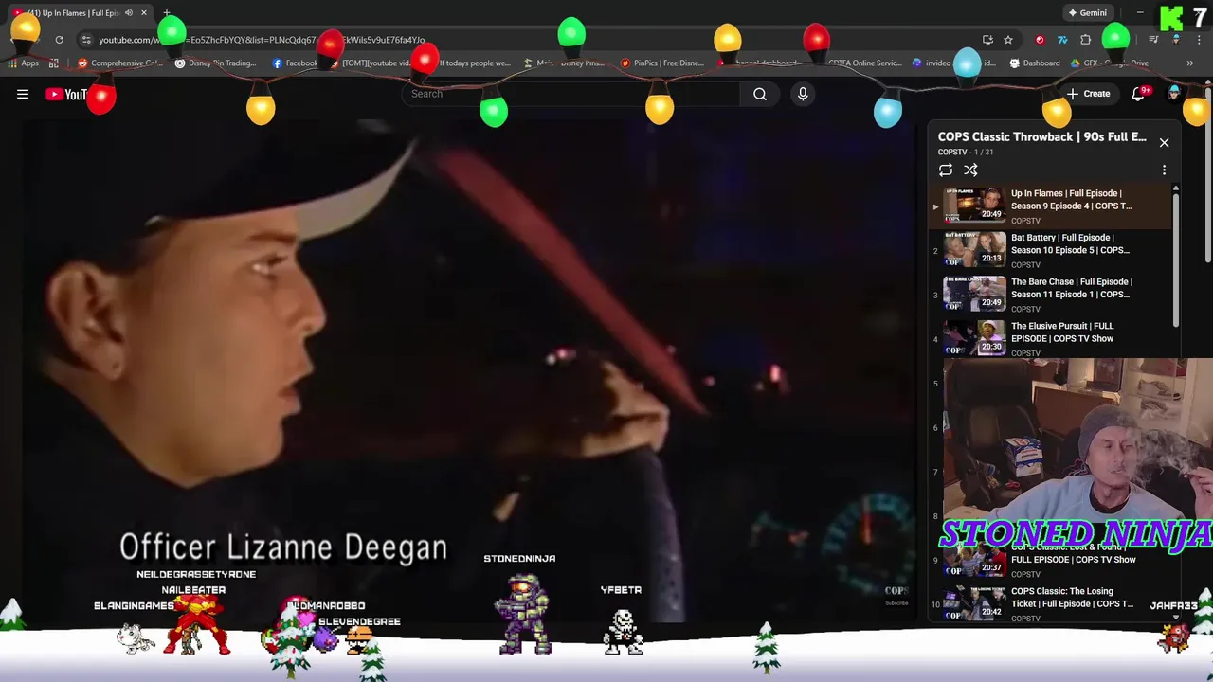Open Comprehensive Go... bookmark
Viewport: 1213px width, 682px height.
pyautogui.click(x=119, y=63)
